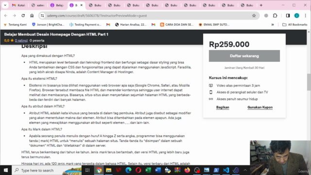Open the Chrome three-dot menu
311x175 pixels.
(306, 16)
